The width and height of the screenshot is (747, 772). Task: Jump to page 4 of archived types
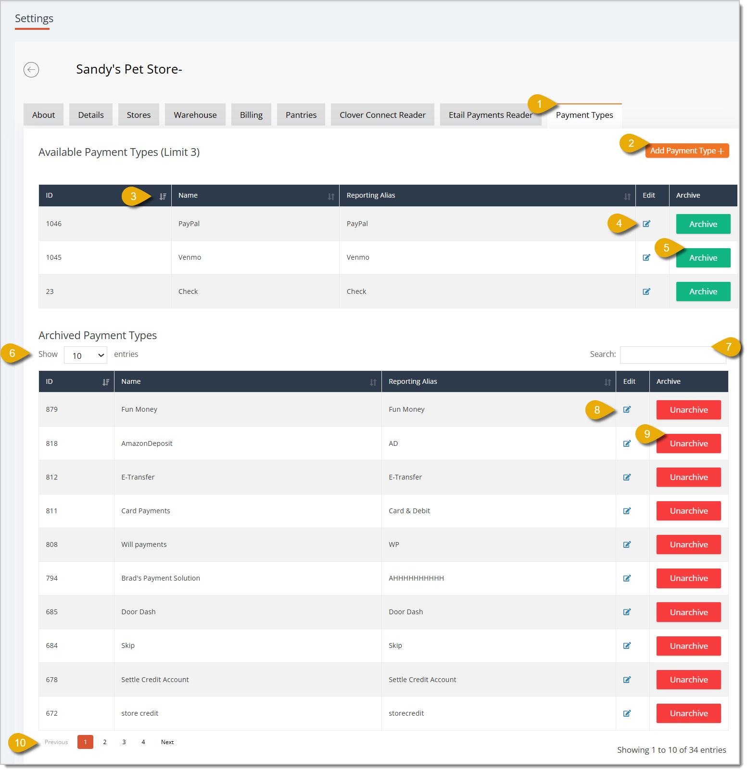143,742
